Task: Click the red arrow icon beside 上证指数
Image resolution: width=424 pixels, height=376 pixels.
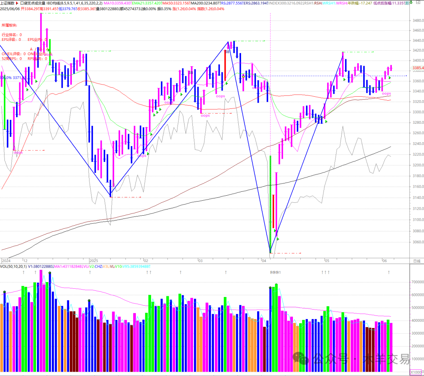Action: coord(17,3)
